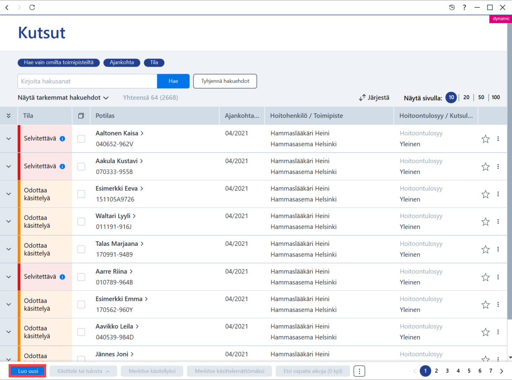Click the refresh page icon
The height and width of the screenshot is (380, 512).
click(x=32, y=8)
